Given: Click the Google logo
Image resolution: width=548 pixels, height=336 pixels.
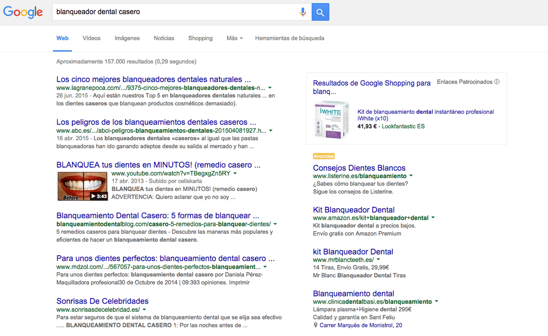Looking at the screenshot, I should click(23, 12).
